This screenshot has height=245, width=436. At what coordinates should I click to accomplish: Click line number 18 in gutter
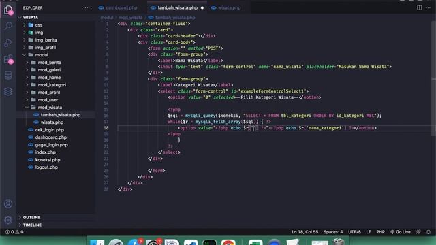point(106,128)
